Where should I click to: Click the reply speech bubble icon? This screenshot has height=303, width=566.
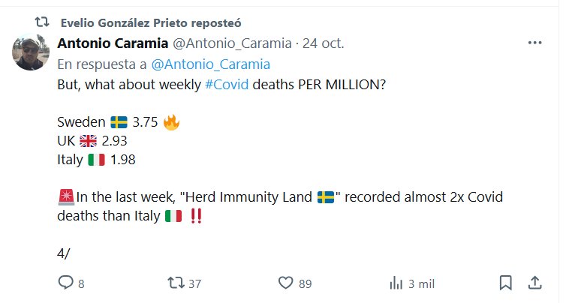pos(66,283)
